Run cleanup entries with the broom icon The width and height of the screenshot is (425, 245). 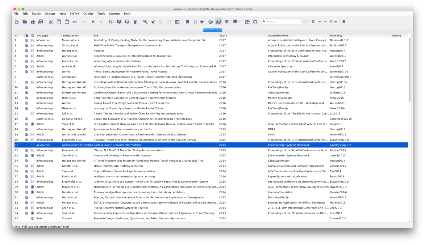click(x=153, y=21)
